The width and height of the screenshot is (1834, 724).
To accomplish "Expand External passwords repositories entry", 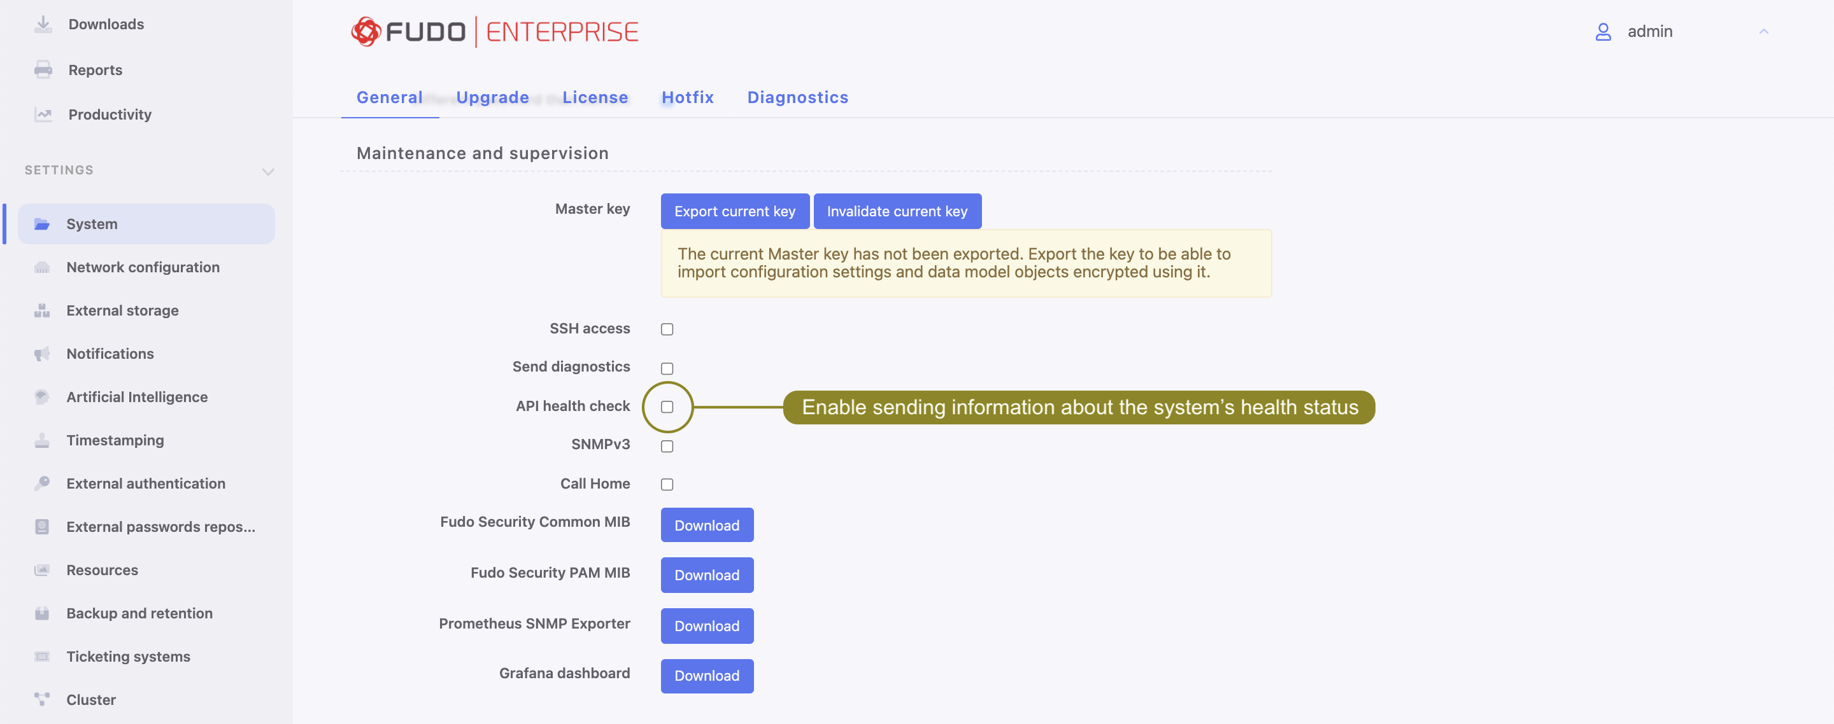I will (x=161, y=526).
